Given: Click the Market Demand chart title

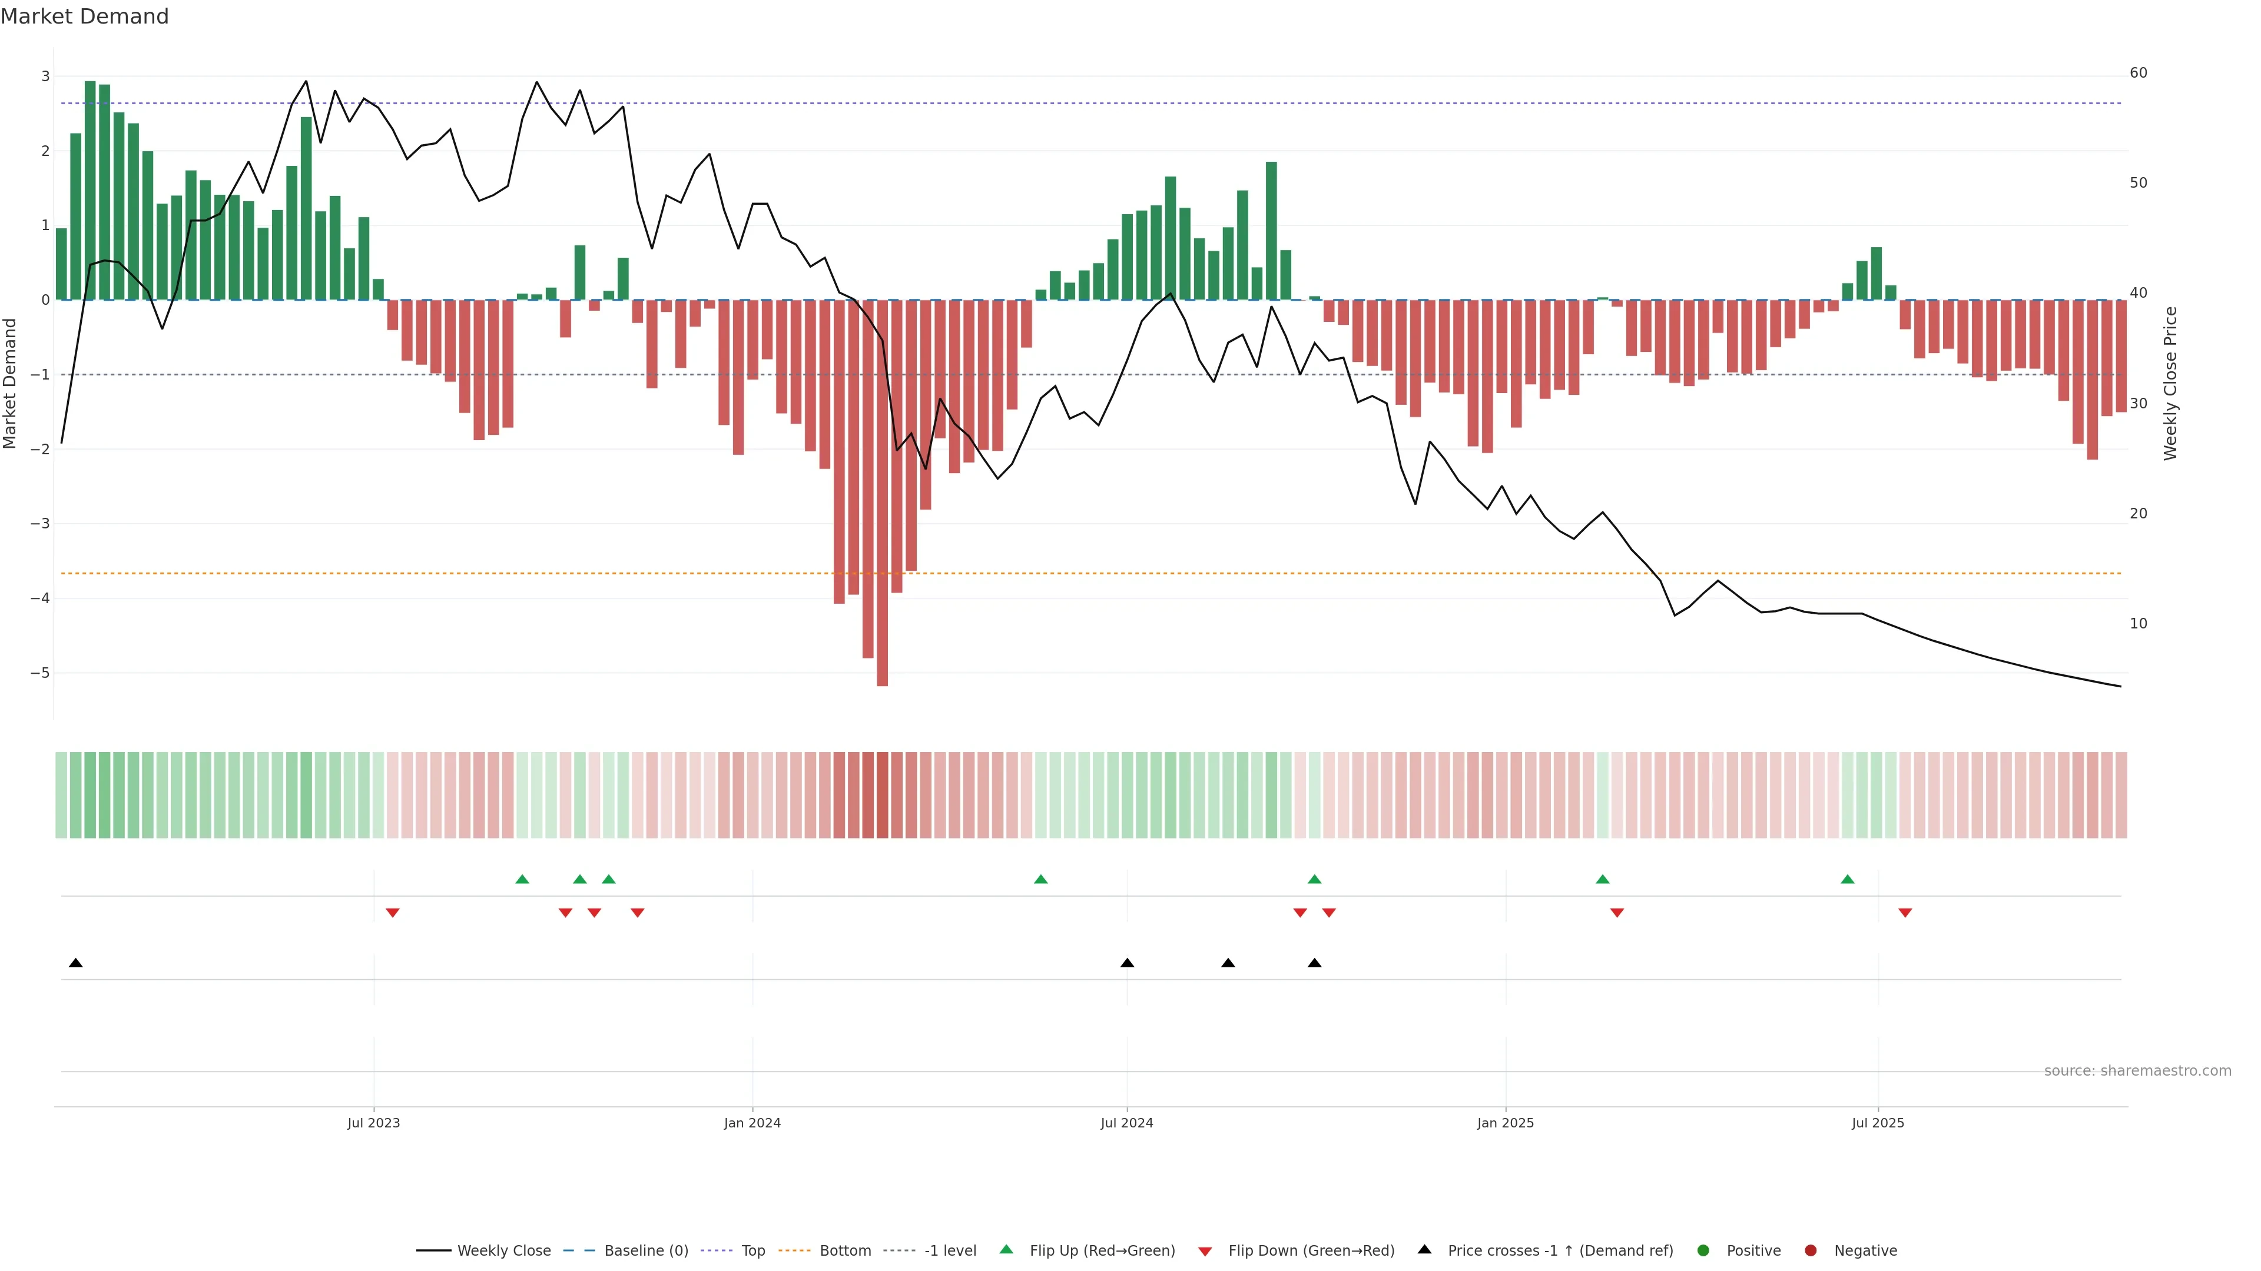Looking at the screenshot, I should pos(84,16).
